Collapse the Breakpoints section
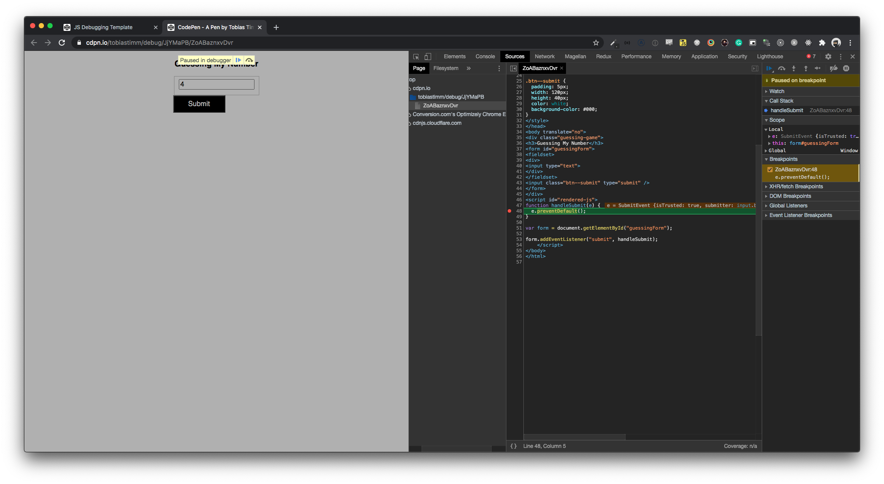This screenshot has height=484, width=884. coord(811,159)
